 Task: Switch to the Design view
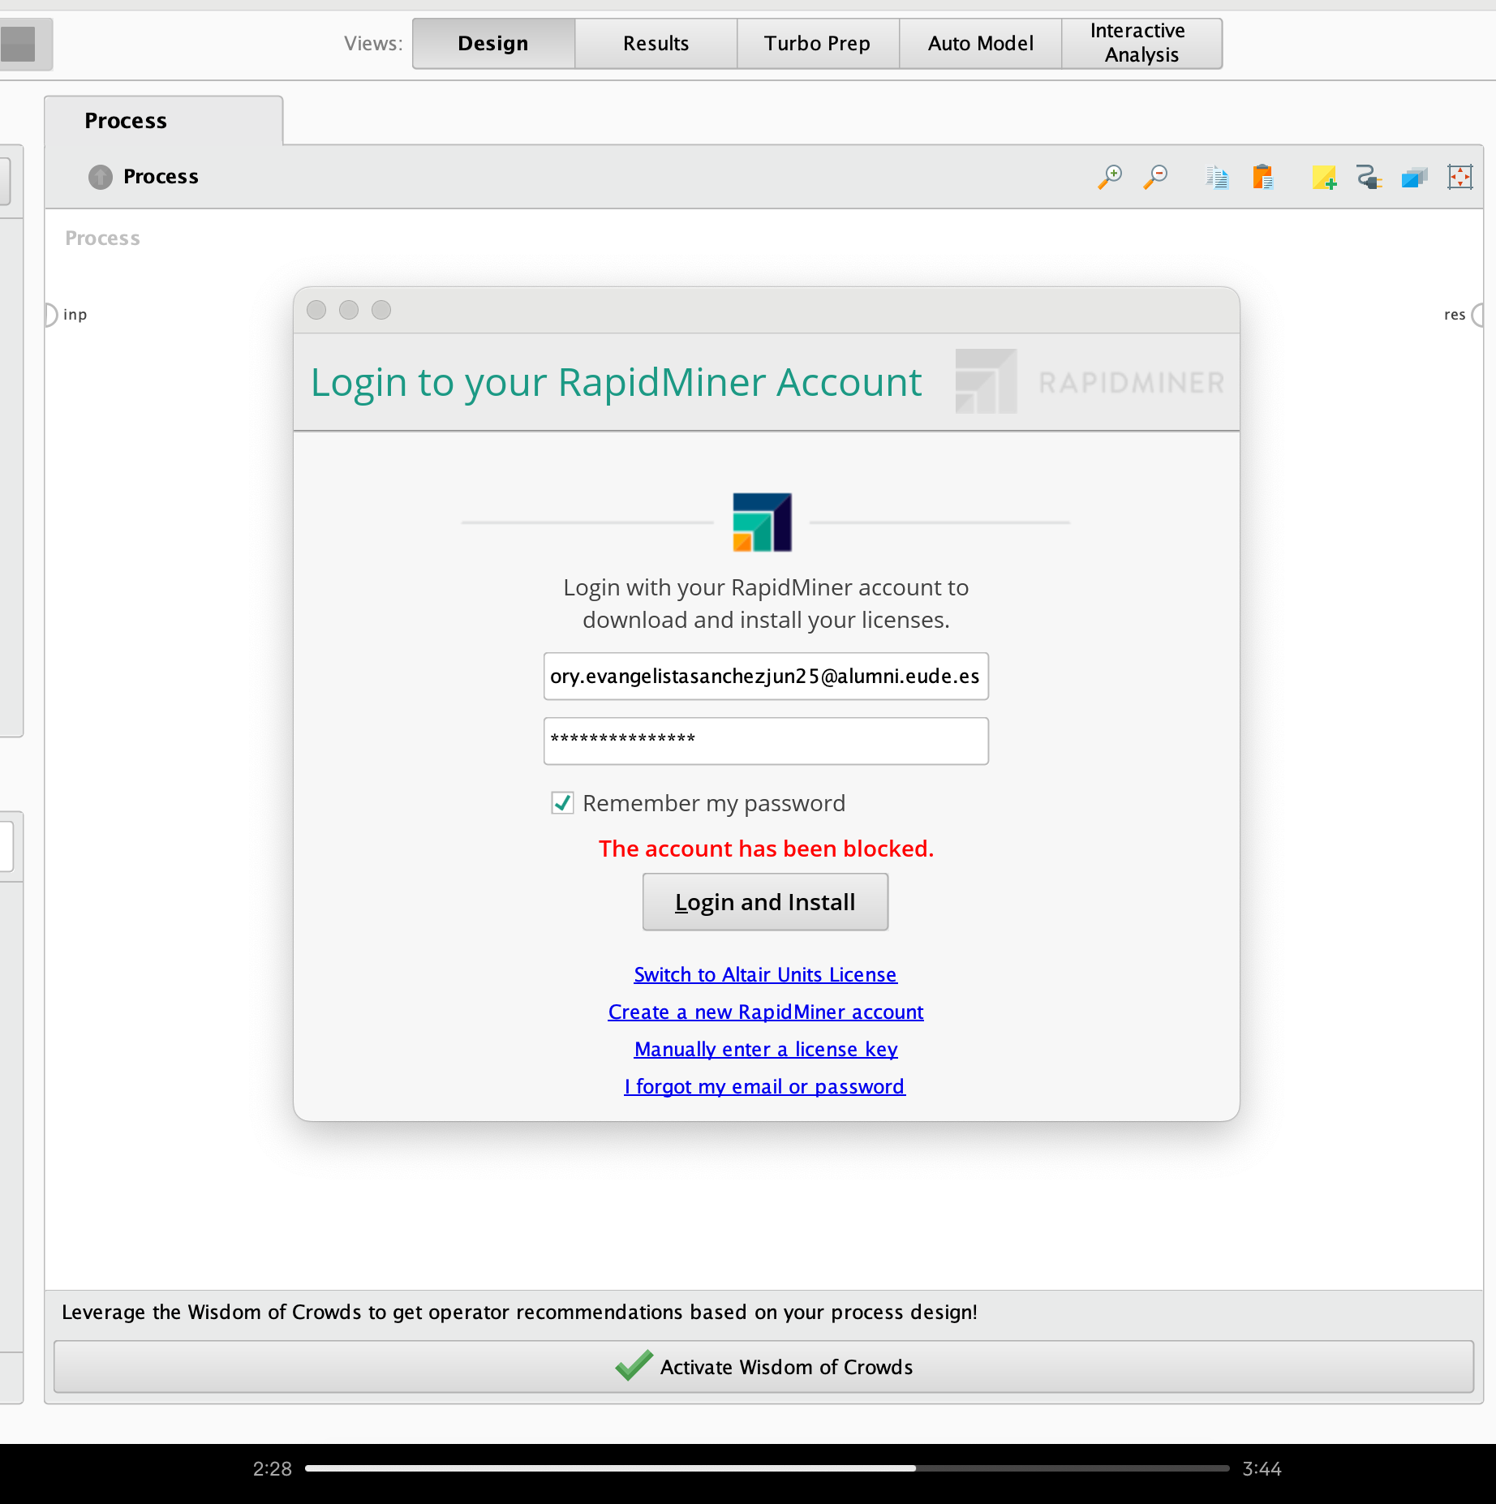click(x=493, y=44)
